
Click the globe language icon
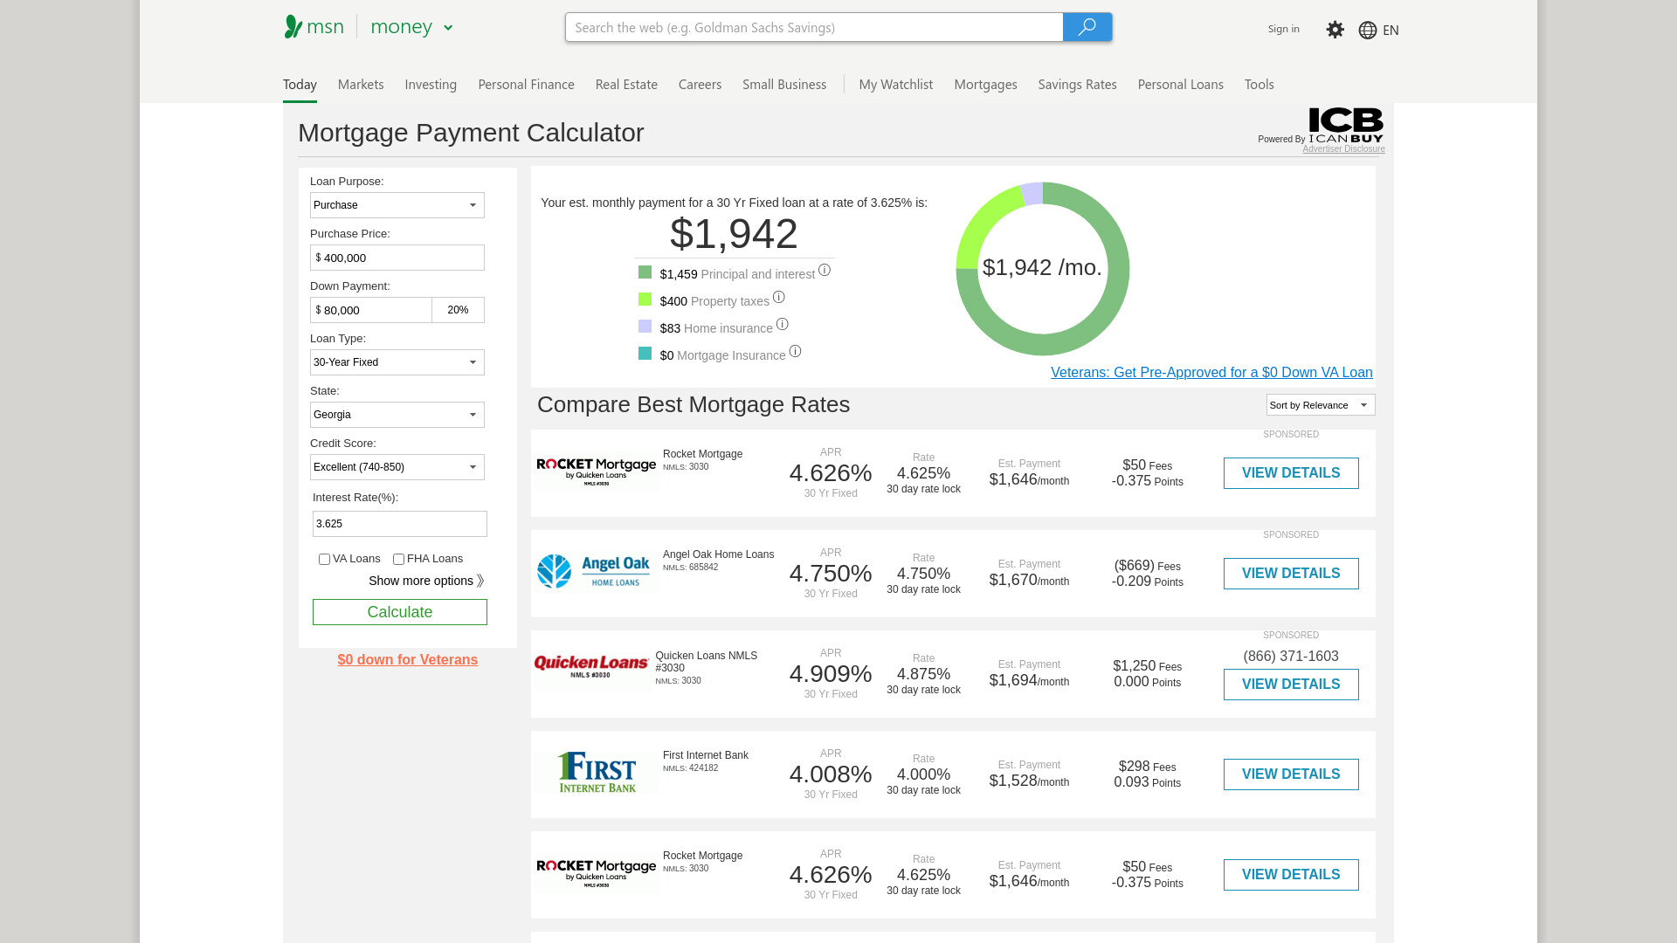[1368, 31]
